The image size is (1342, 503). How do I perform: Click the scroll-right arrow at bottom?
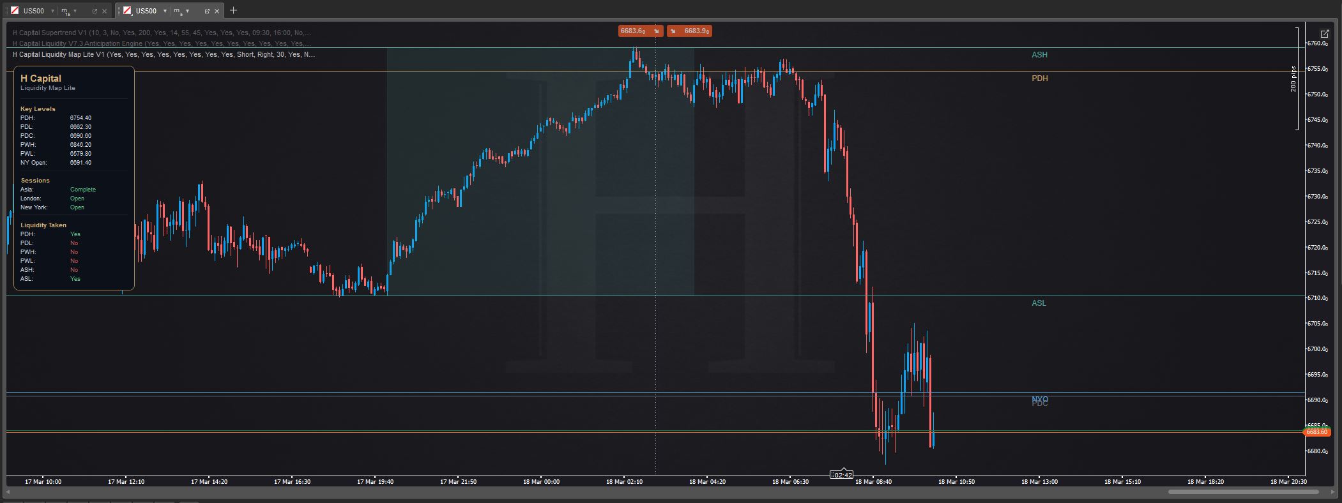point(1332,492)
